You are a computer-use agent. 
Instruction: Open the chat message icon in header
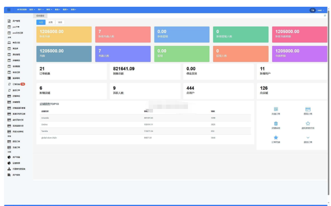313,10
